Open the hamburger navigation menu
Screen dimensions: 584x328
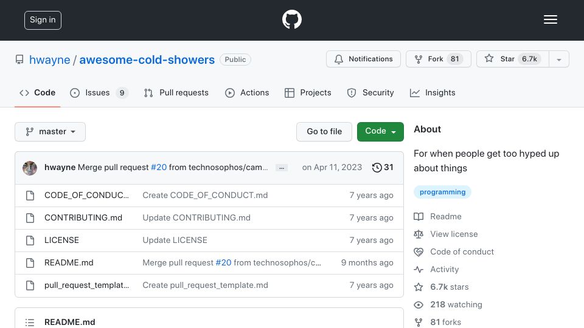click(550, 19)
